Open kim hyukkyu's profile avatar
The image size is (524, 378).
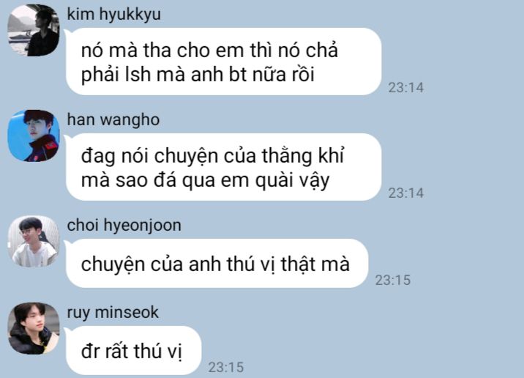(34, 30)
